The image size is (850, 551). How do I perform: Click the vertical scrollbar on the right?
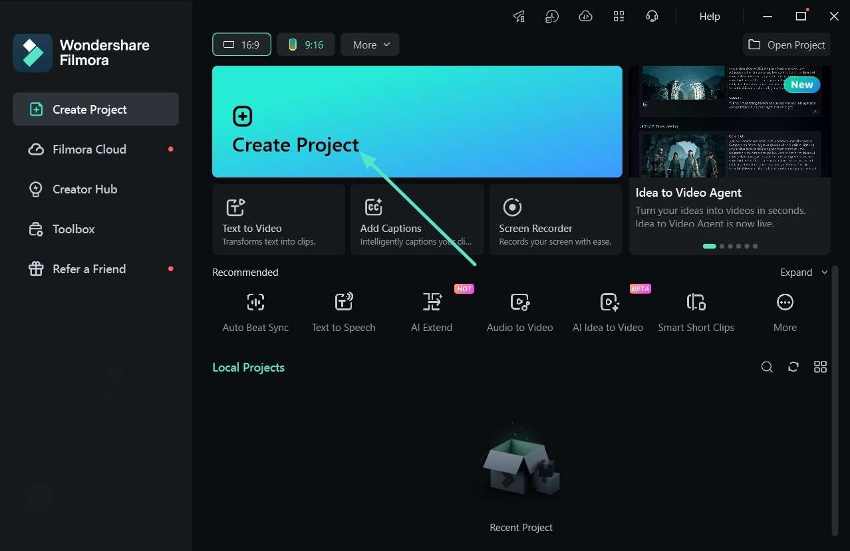point(835,400)
